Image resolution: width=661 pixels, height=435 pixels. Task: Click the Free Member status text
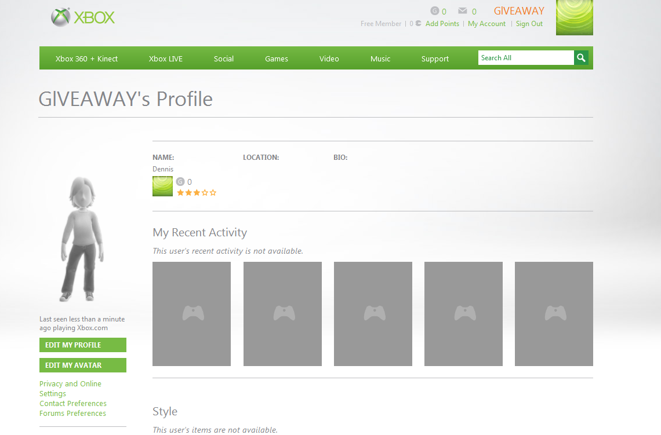click(x=381, y=24)
